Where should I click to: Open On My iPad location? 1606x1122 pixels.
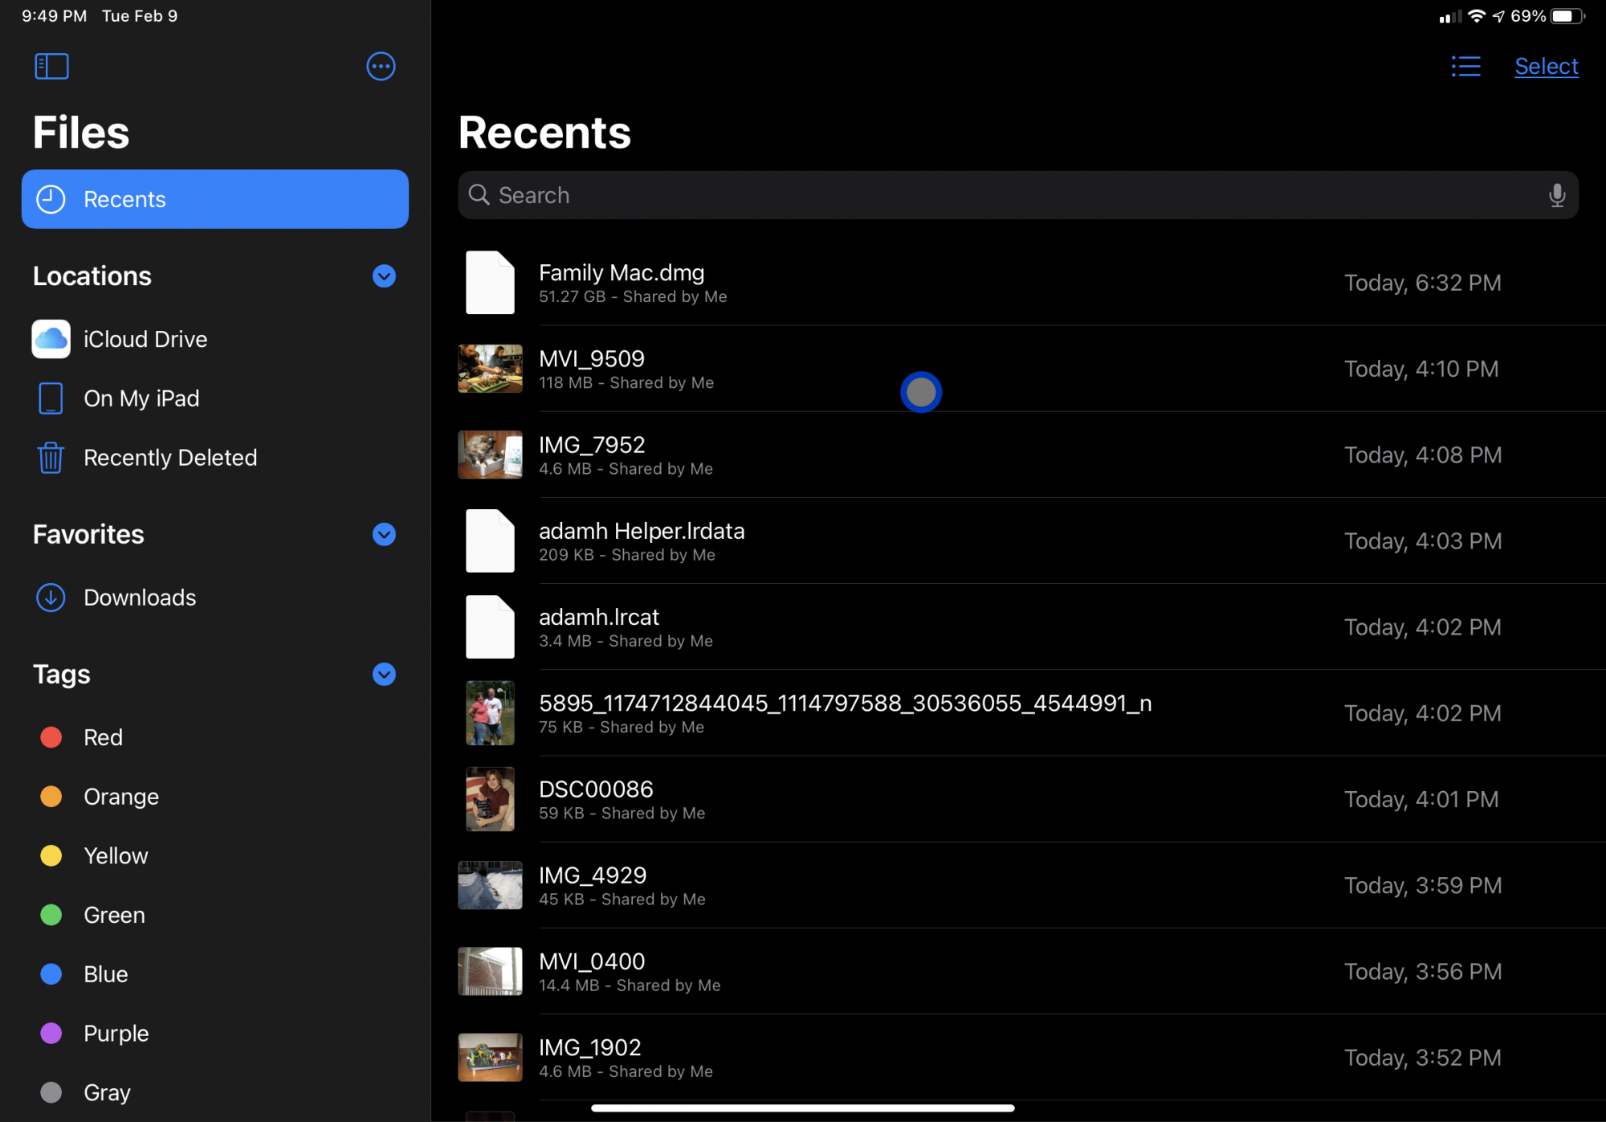pyautogui.click(x=141, y=398)
